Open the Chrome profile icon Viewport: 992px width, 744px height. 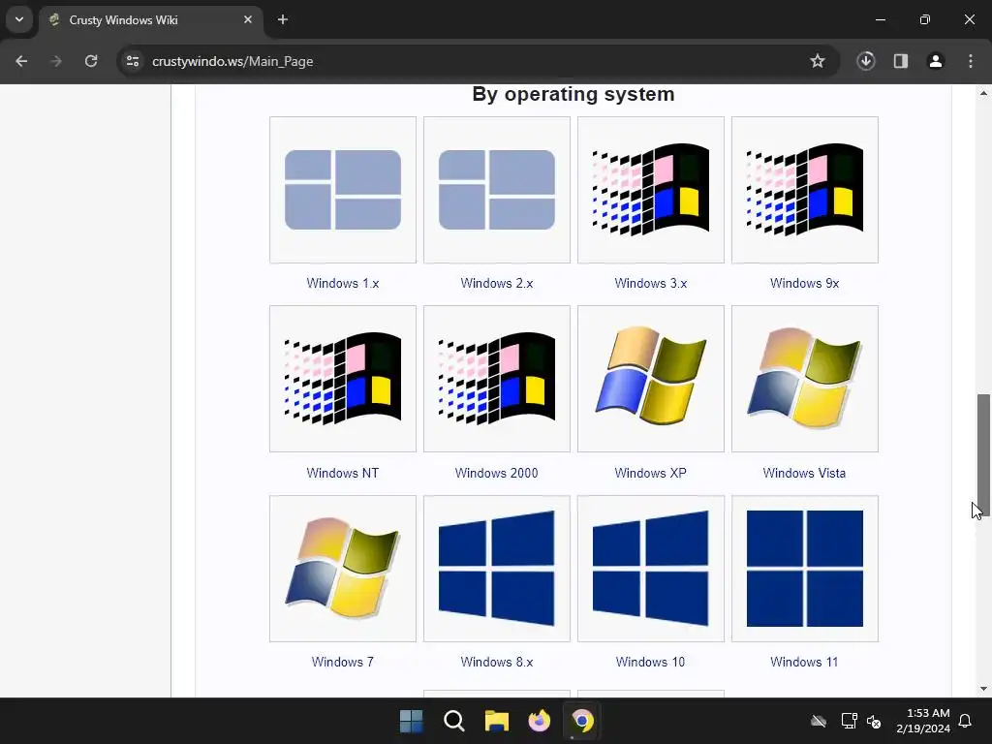pos(936,61)
